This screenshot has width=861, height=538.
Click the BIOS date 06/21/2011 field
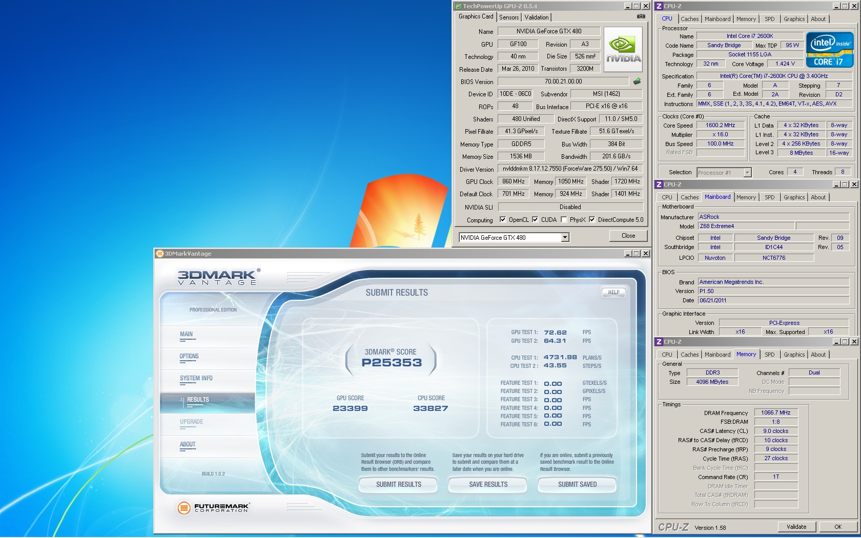(773, 300)
